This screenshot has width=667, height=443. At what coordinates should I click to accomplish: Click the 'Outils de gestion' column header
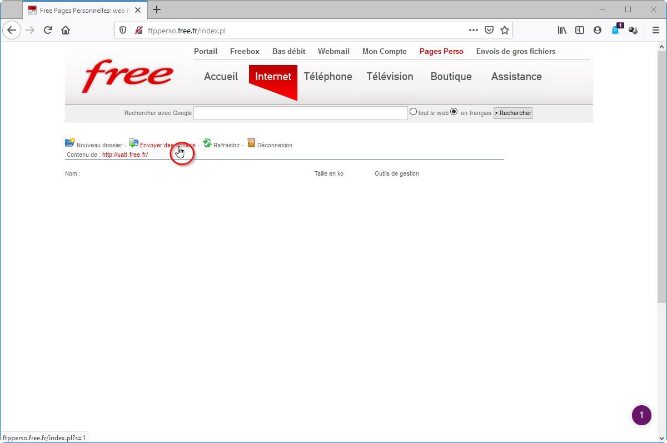tap(397, 173)
